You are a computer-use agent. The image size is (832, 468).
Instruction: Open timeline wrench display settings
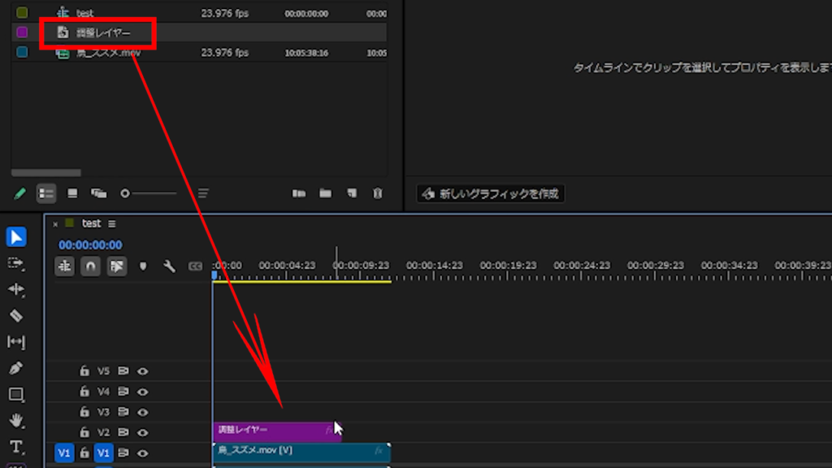(x=169, y=266)
